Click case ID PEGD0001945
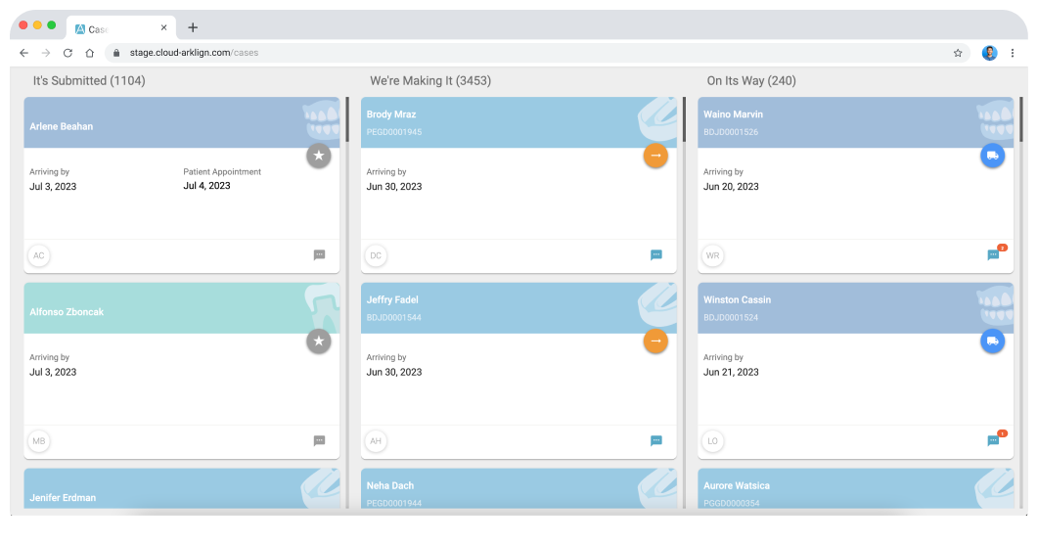Image resolution: width=1038 pixels, height=545 pixels. point(394,132)
